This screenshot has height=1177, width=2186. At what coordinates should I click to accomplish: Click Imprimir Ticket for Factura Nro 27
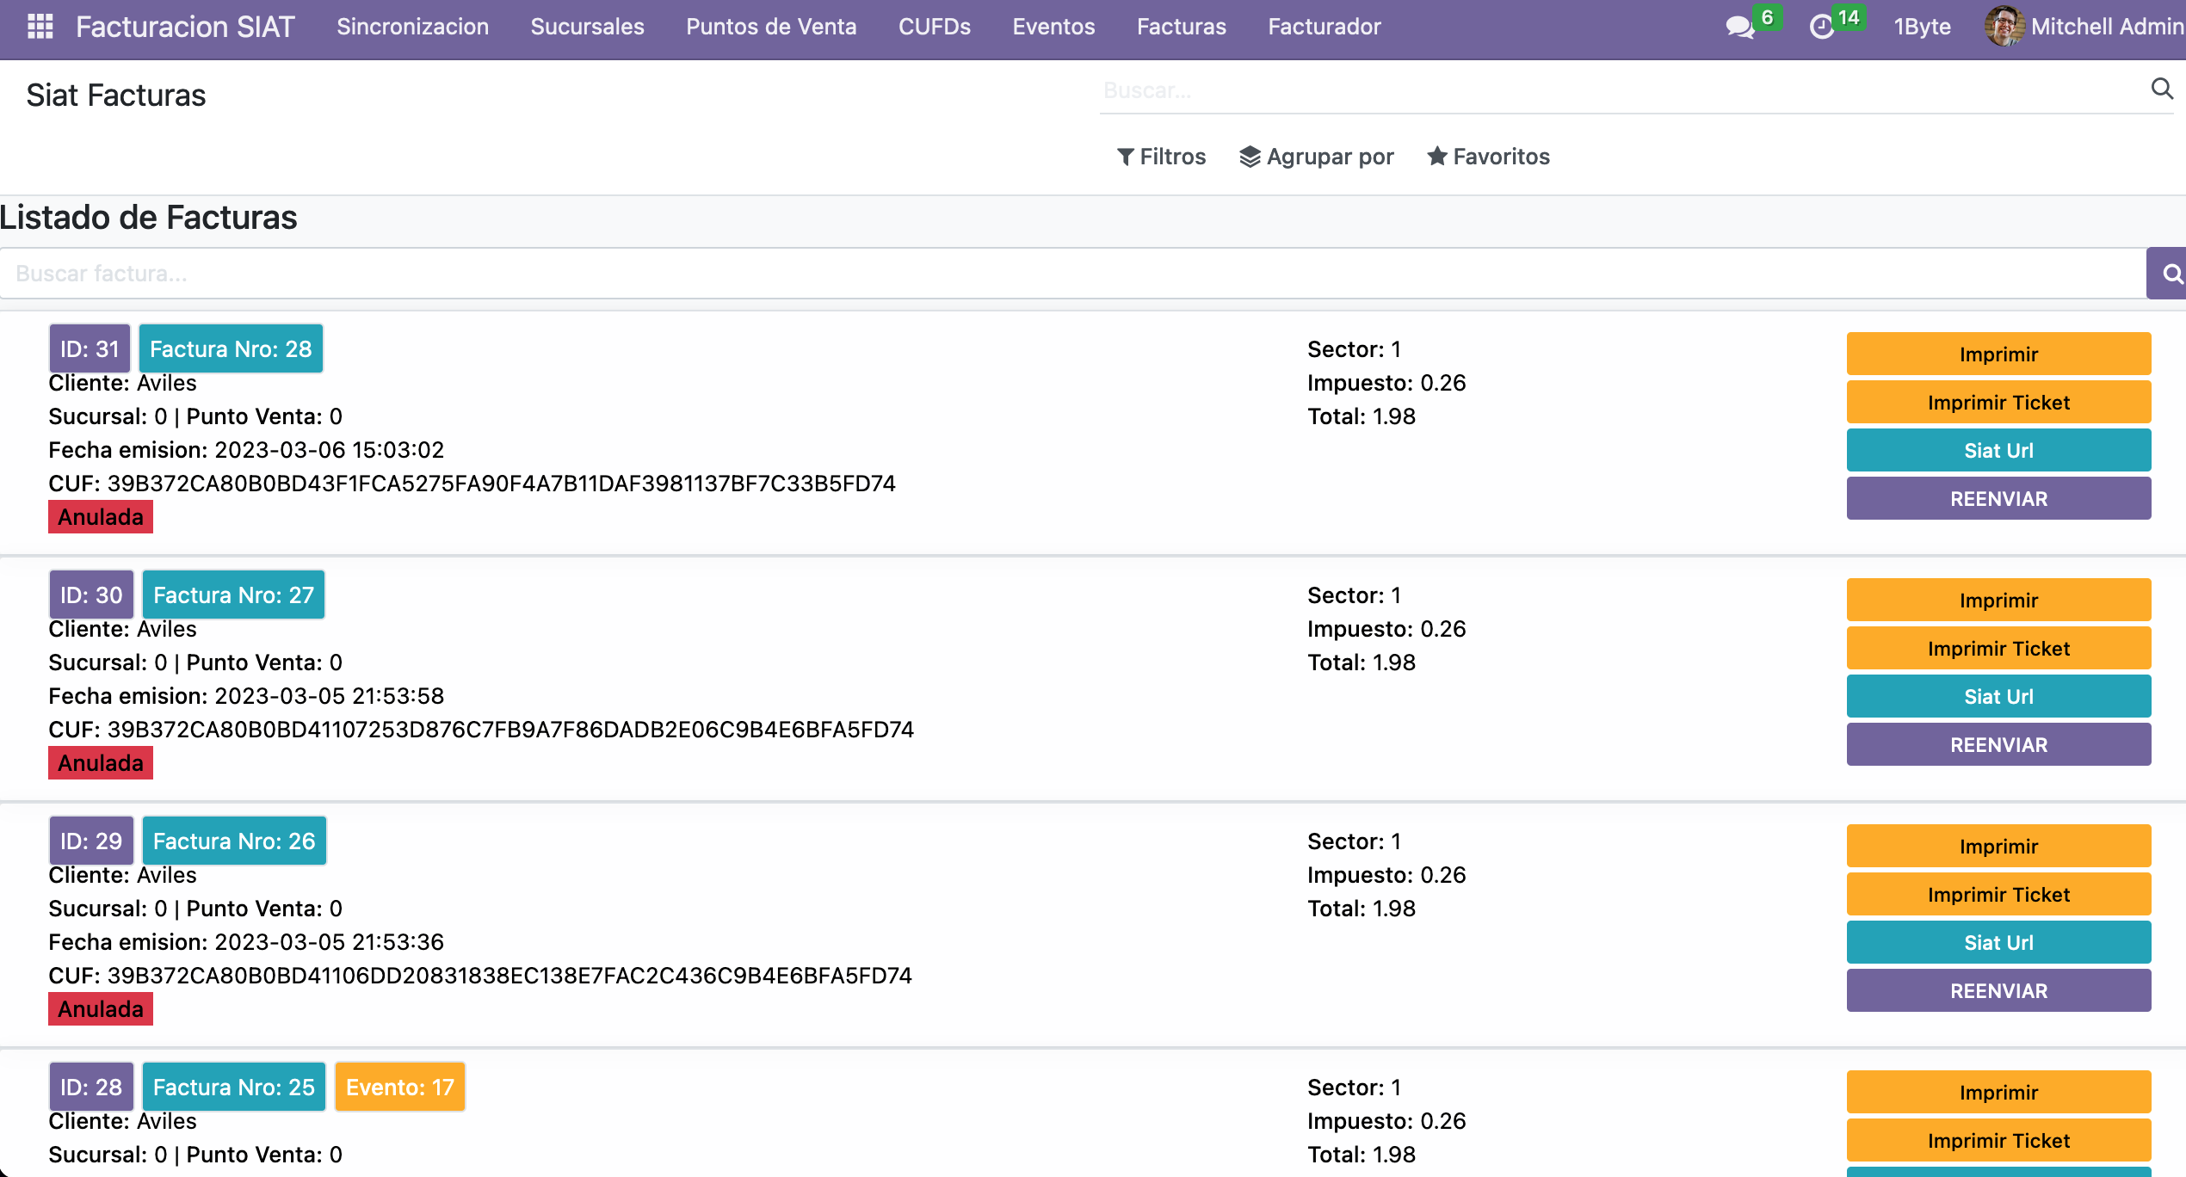click(x=1998, y=649)
